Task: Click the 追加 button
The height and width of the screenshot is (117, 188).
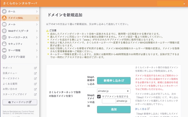Action: pyautogui.click(x=114, y=109)
